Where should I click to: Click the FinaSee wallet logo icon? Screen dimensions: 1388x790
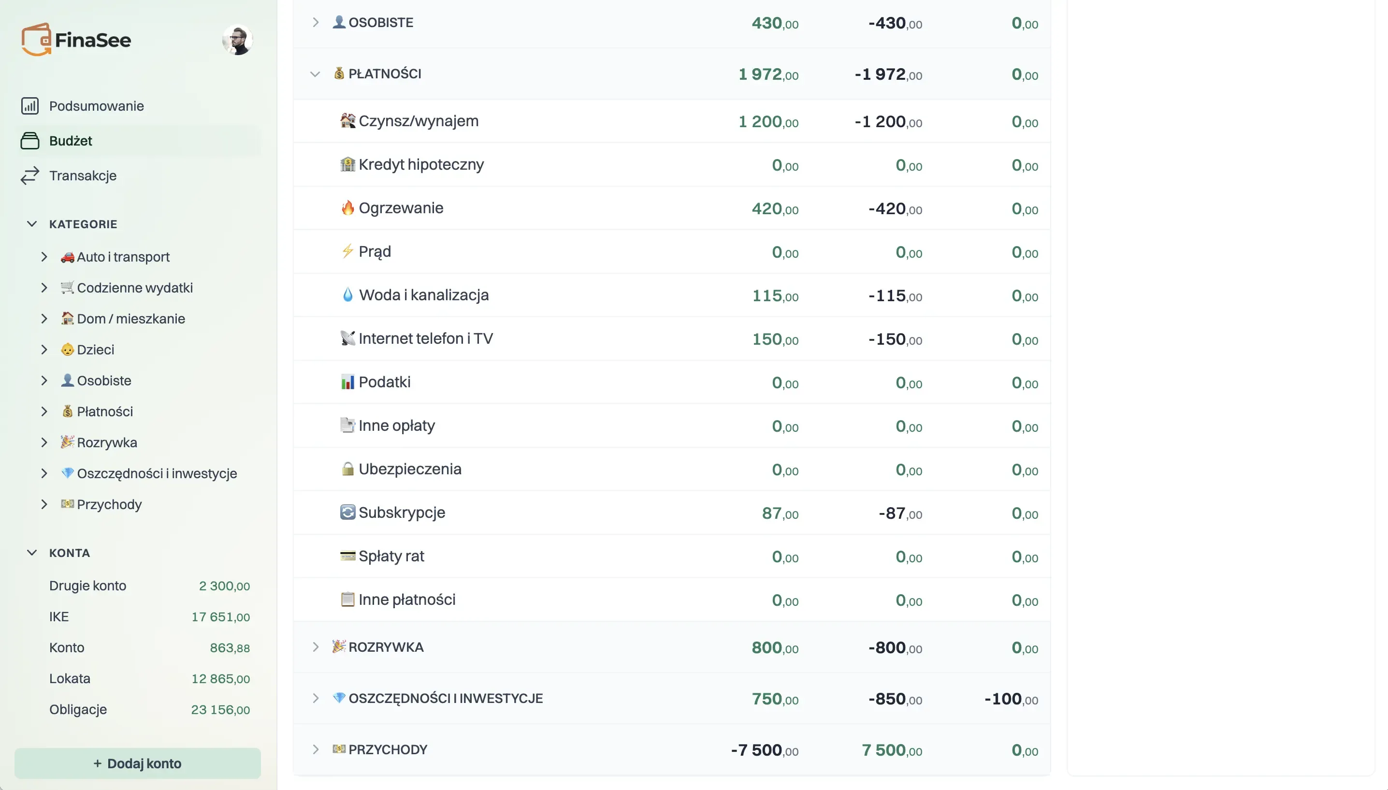pyautogui.click(x=36, y=39)
